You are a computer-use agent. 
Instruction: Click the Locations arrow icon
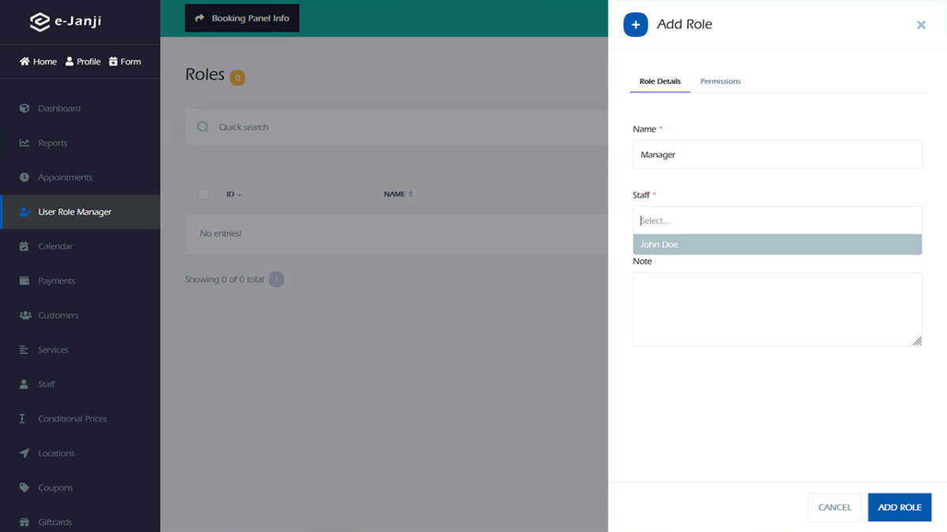pyautogui.click(x=24, y=453)
